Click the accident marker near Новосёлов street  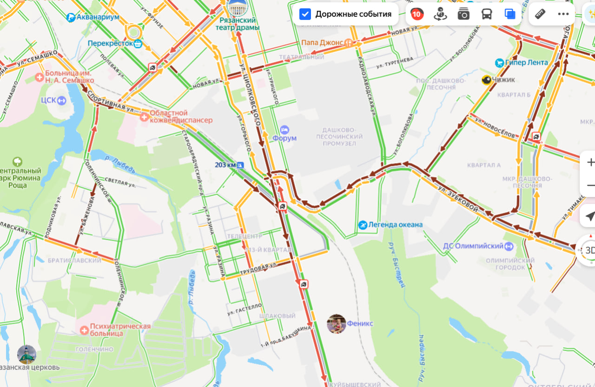tap(537, 137)
